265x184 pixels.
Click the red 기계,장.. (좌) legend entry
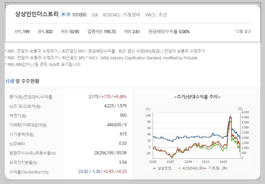(216, 168)
